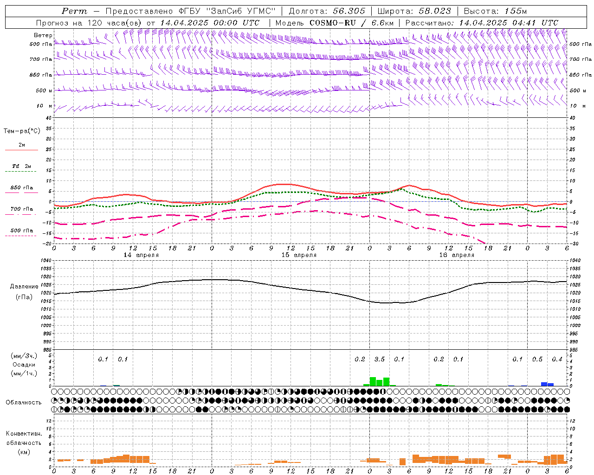Select the "Высота: 155м" header field
This screenshot has width=594, height=475.
495,11
